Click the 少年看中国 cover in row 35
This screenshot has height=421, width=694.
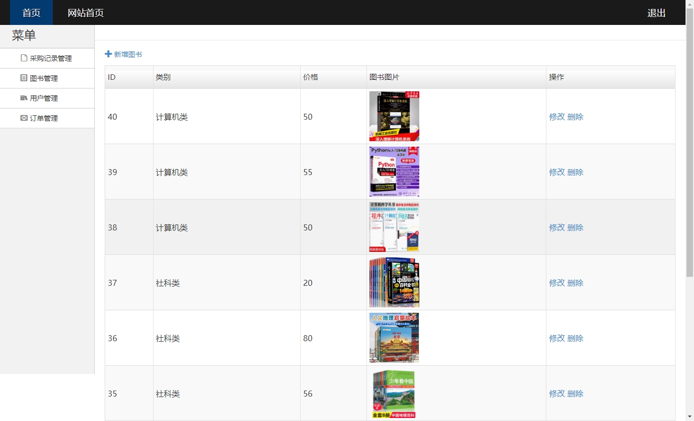[394, 393]
